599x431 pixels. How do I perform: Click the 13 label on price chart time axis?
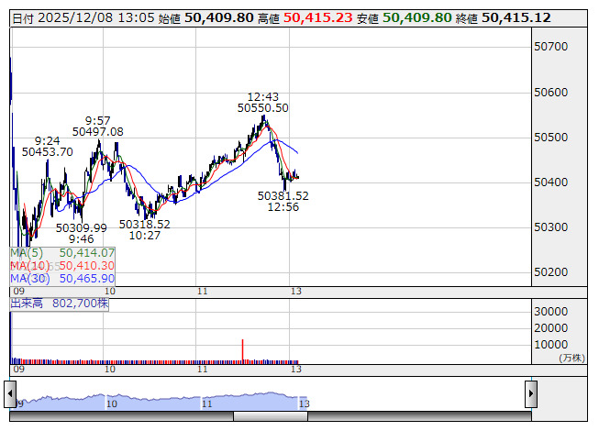[296, 292]
